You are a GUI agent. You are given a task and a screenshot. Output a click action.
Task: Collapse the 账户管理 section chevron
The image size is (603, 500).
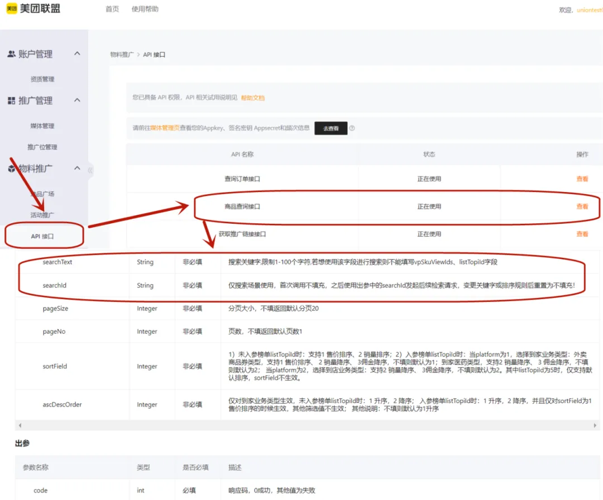(77, 54)
